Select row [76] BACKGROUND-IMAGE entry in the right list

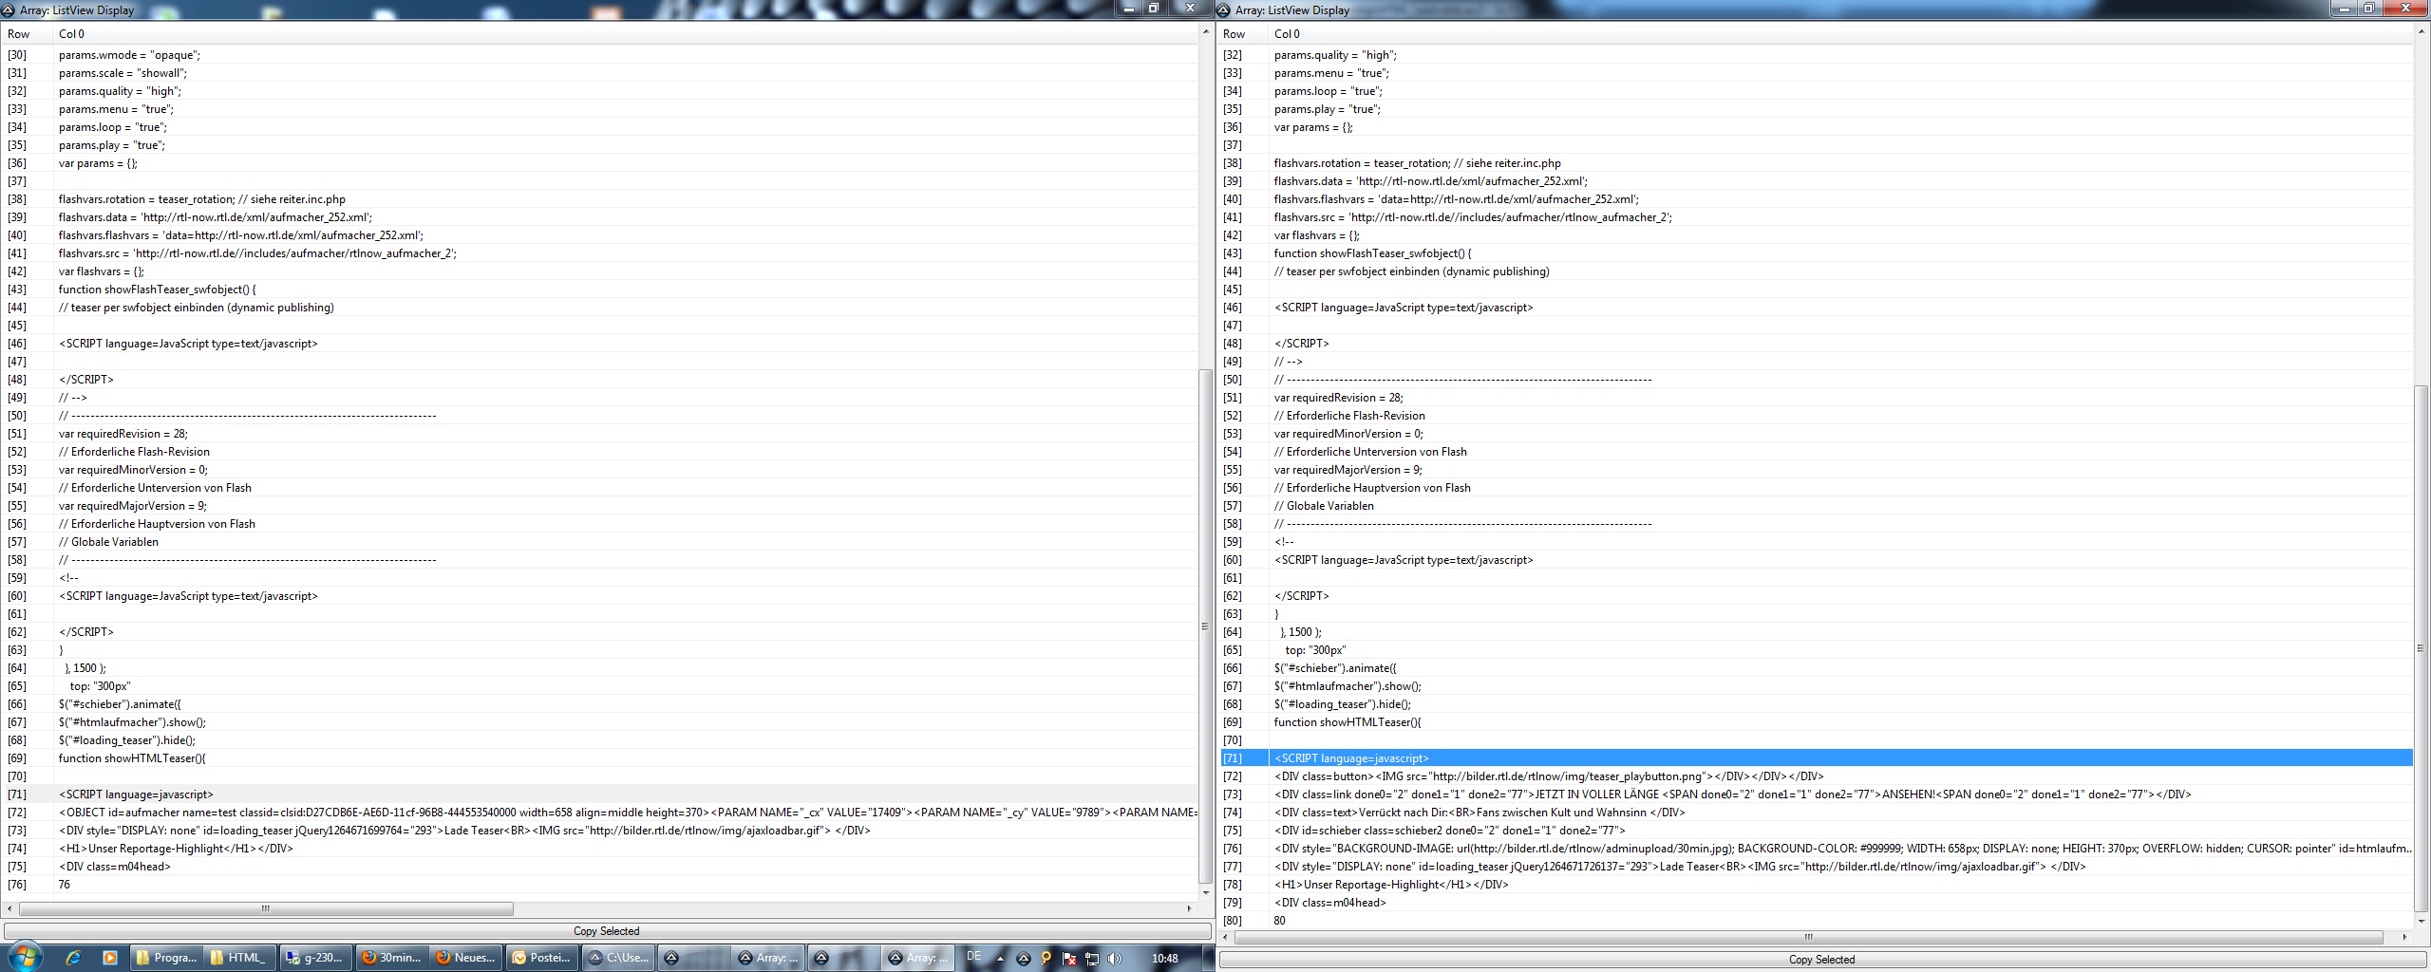[x=1804, y=849]
